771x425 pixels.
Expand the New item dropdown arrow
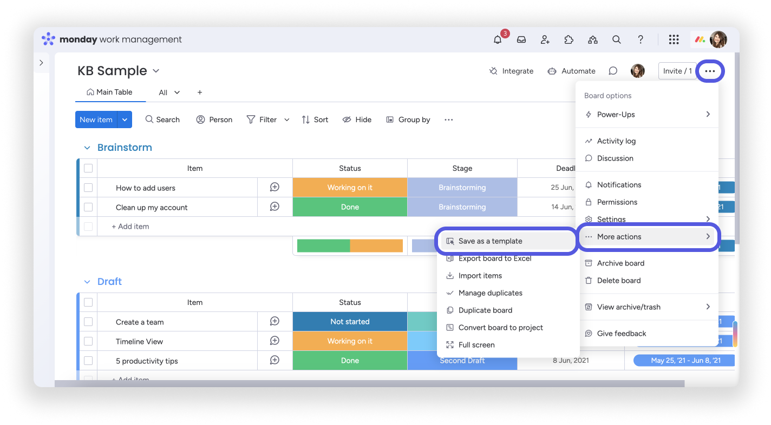click(x=125, y=119)
